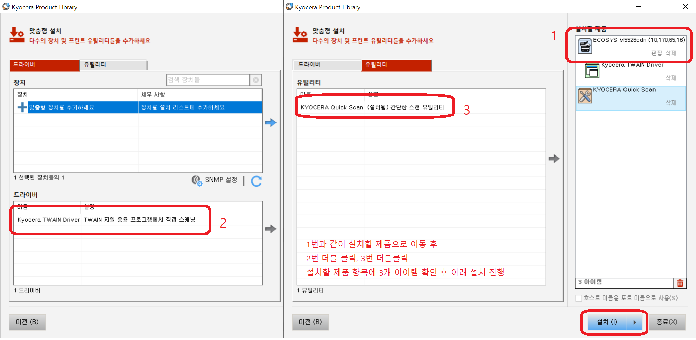Viewport: 696px width, 340px height.
Task: Open SNMP 설정 settings
Action: [221, 180]
